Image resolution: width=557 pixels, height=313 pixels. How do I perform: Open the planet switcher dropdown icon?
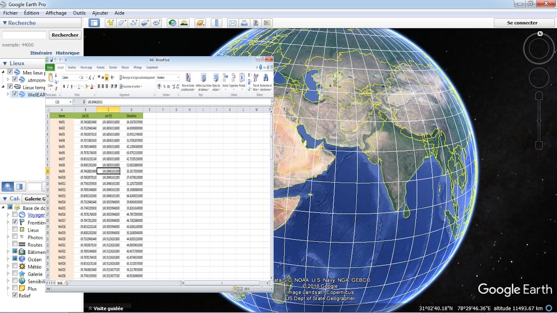point(200,23)
